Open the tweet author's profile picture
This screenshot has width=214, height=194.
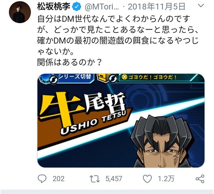tap(20, 12)
